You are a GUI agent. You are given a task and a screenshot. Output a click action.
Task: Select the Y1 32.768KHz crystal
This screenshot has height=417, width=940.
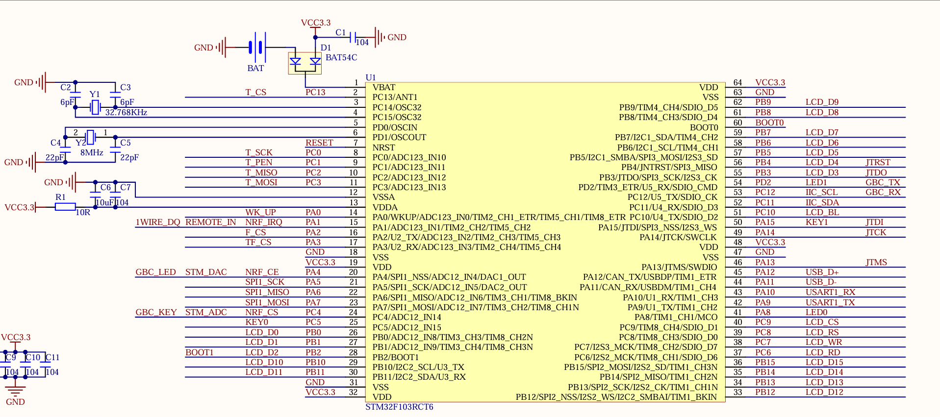[95, 107]
